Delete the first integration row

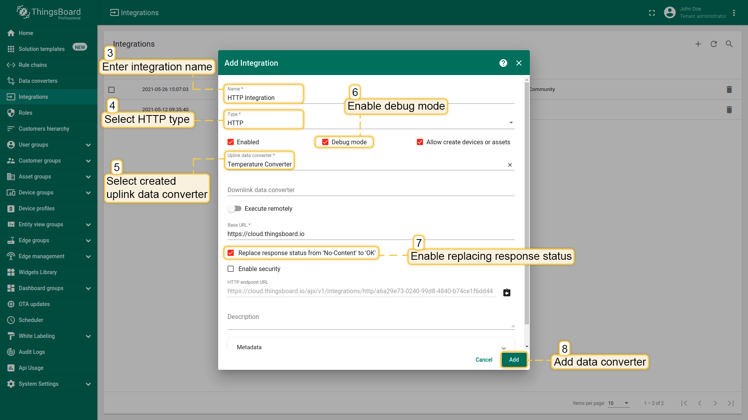click(x=729, y=89)
